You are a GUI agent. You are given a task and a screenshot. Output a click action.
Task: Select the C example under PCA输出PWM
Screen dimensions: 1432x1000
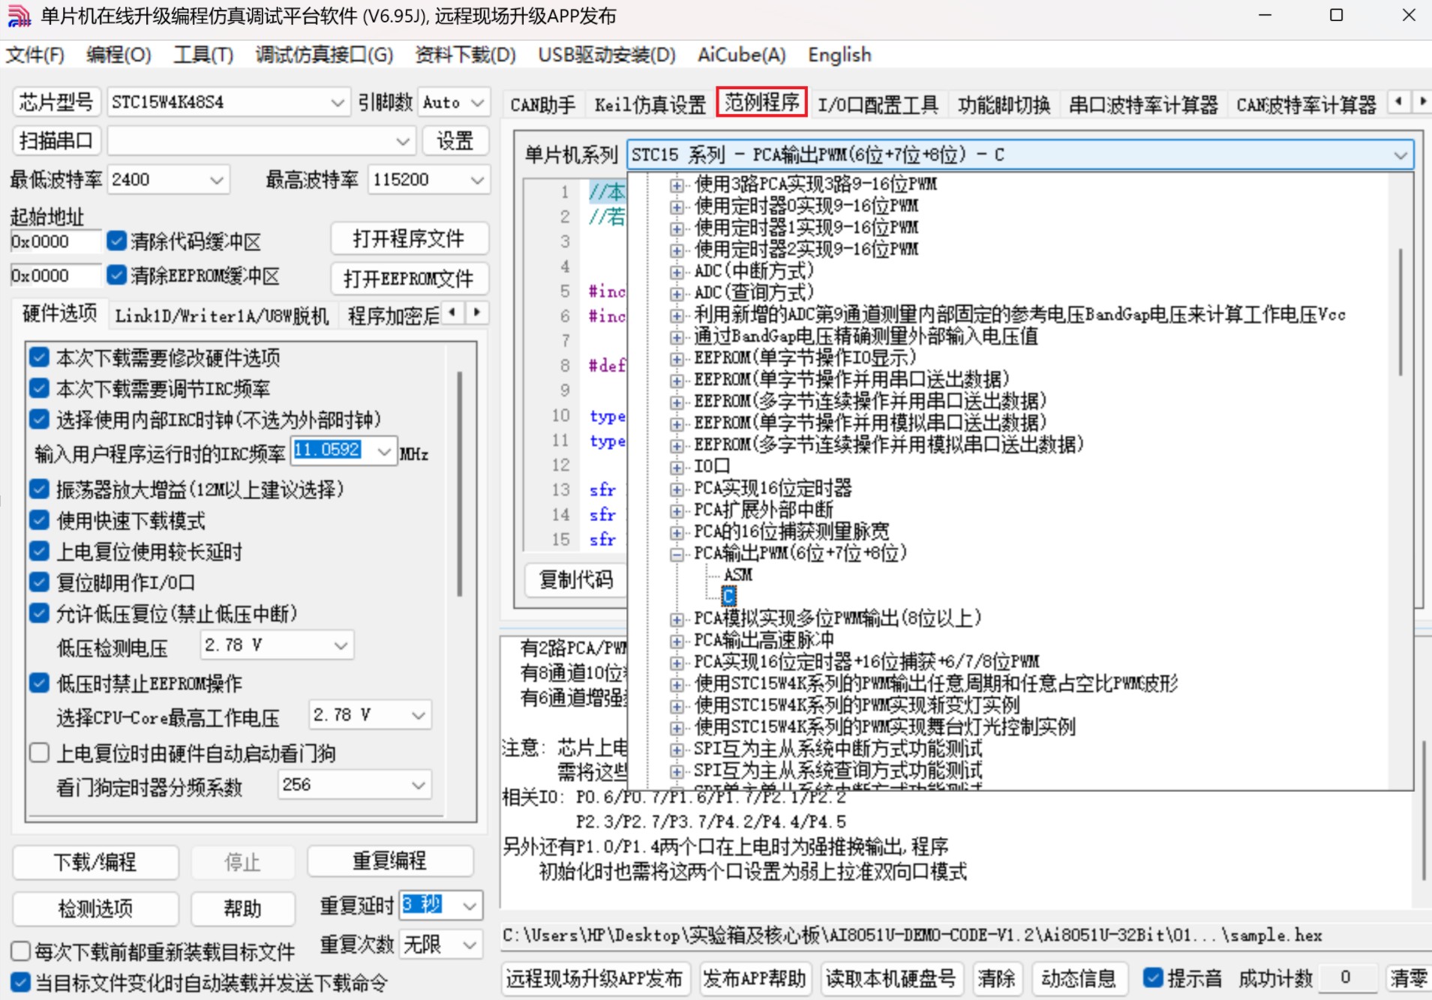pyautogui.click(x=728, y=597)
